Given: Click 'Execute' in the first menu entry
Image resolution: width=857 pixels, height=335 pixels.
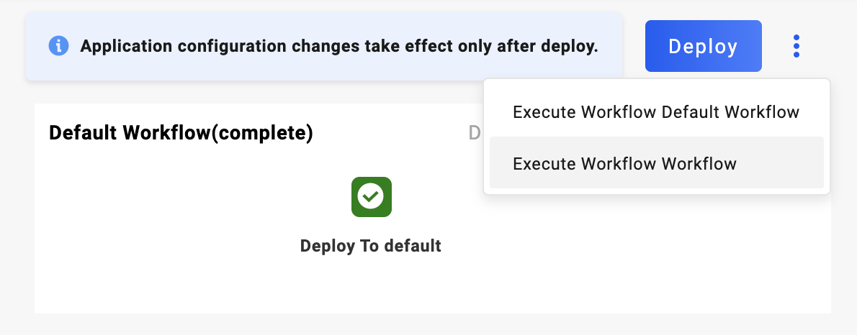Looking at the screenshot, I should [x=544, y=112].
